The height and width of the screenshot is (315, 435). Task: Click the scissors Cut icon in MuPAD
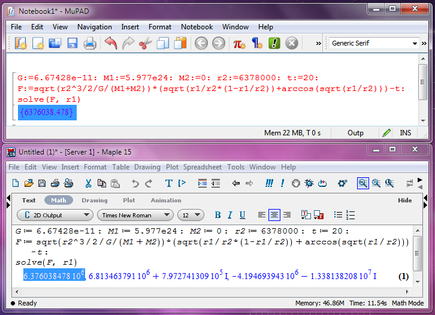tap(146, 43)
